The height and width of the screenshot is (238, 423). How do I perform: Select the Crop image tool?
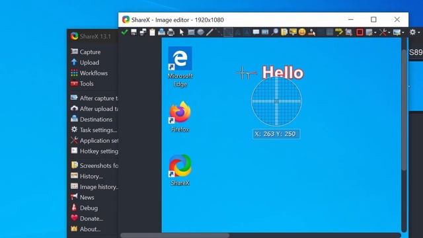tap(348, 32)
